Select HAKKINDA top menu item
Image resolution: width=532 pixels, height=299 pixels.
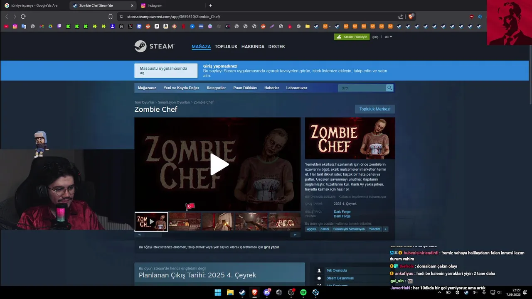click(x=253, y=47)
